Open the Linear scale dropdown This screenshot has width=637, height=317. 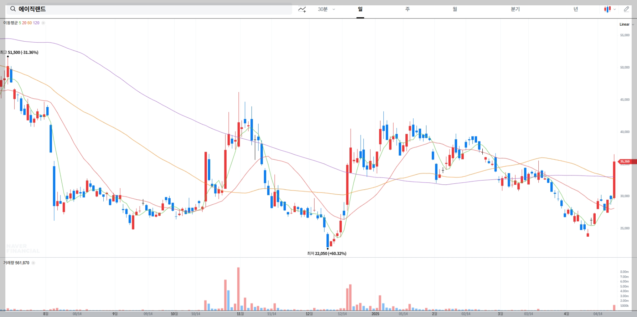pos(627,25)
